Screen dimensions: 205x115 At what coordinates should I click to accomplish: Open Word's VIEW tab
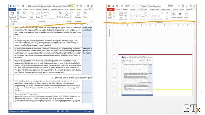[x=66, y=9]
